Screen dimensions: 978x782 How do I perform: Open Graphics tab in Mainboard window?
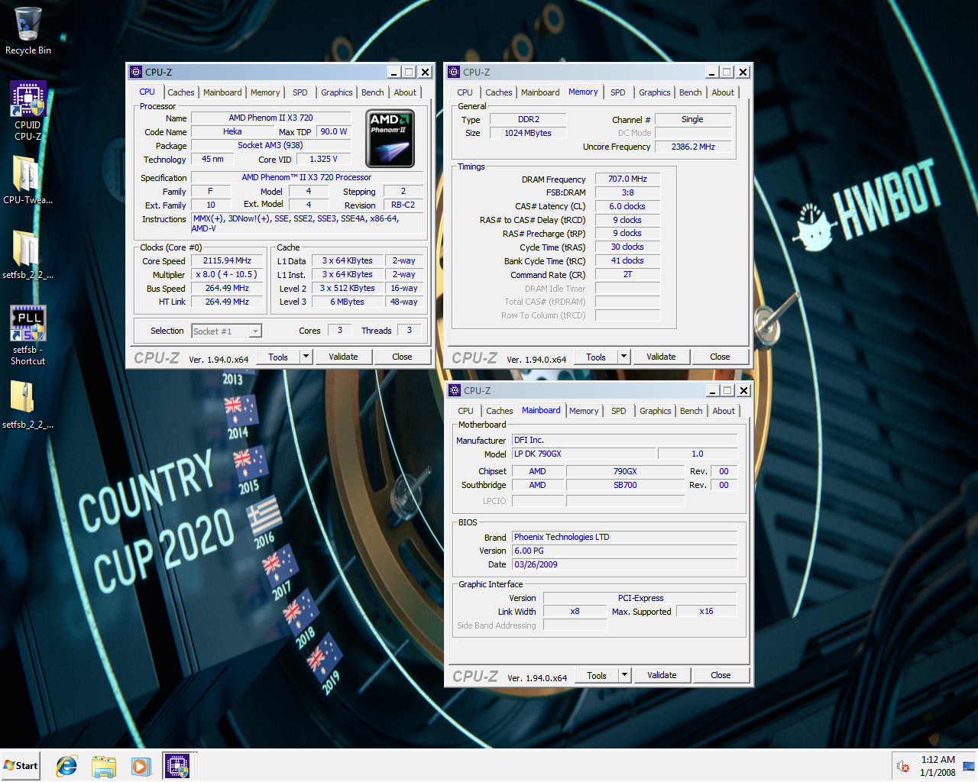tap(656, 411)
